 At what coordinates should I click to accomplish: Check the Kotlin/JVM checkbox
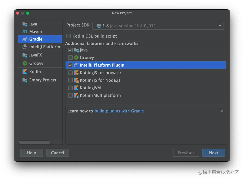click(70, 88)
